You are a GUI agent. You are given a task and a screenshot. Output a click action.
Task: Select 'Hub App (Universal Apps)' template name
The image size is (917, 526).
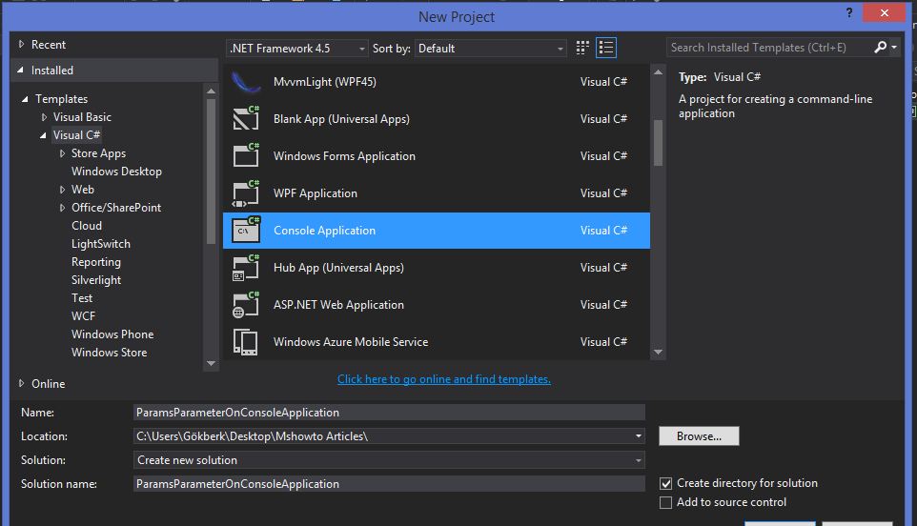click(x=338, y=268)
